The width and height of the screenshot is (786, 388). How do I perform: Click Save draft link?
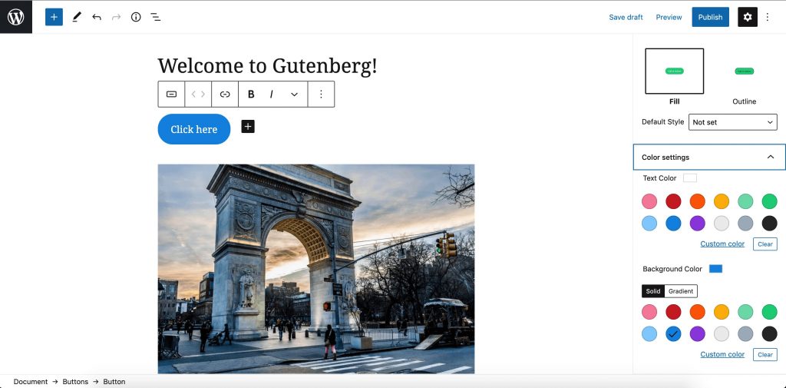[626, 17]
